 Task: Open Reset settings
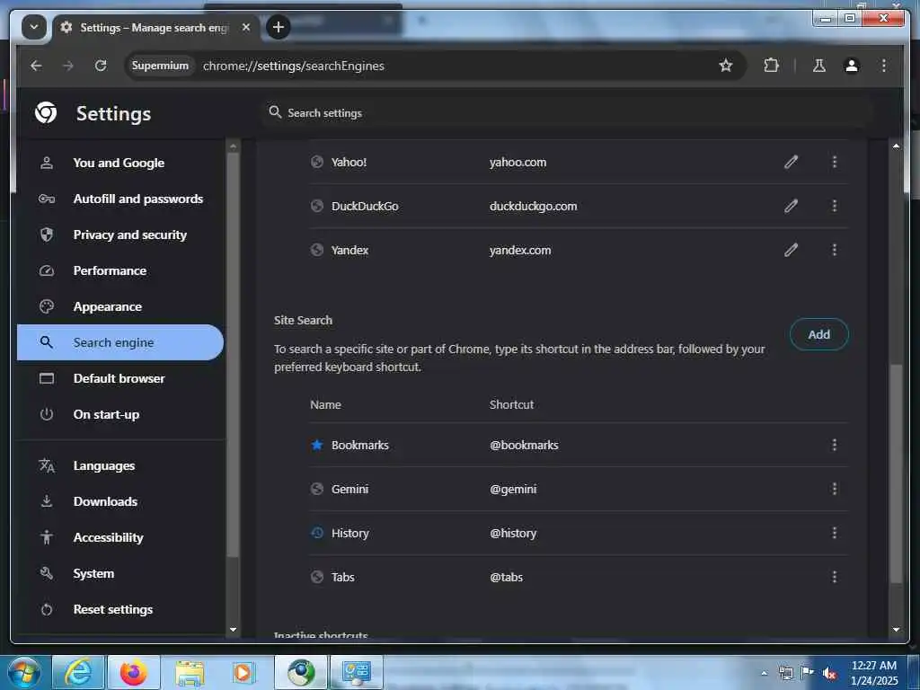[x=120, y=609]
